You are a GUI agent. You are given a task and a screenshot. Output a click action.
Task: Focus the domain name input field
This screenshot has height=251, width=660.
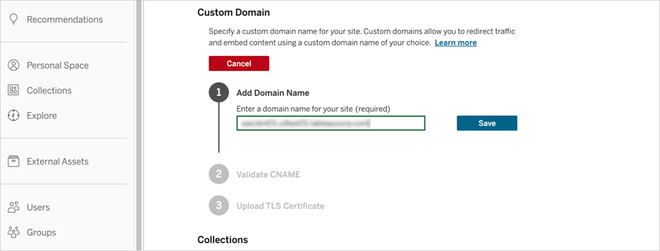click(x=331, y=123)
